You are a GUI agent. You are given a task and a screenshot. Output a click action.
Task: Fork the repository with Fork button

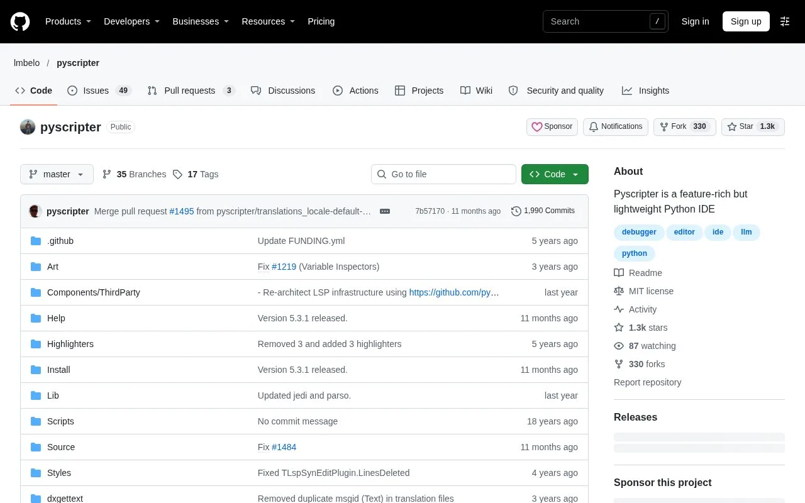coord(684,126)
